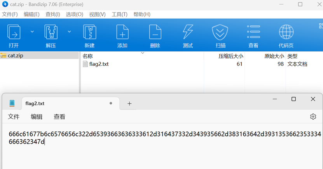Viewport: 323px width, 169px height.
Task: Expand the dropdown arrow next to 解压
Action: coord(69,31)
